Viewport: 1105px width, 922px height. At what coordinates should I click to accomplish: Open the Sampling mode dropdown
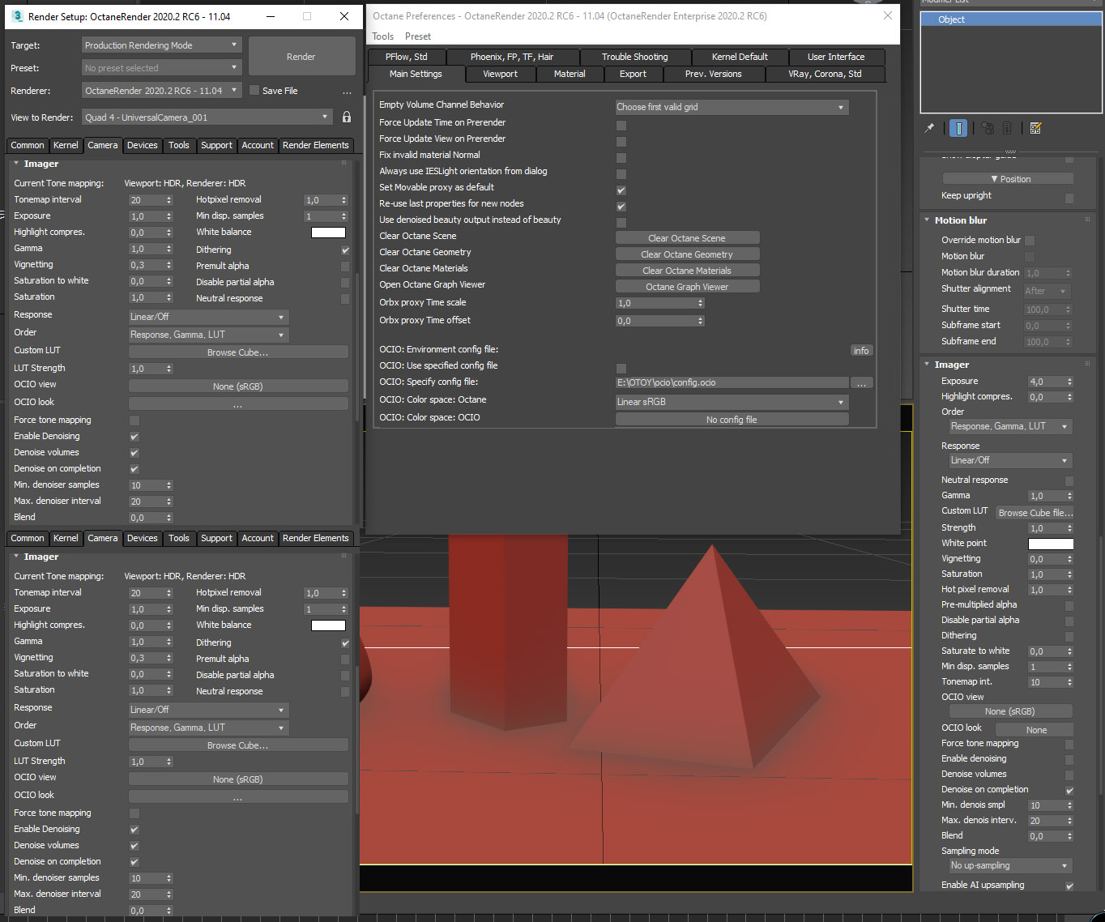(1010, 865)
